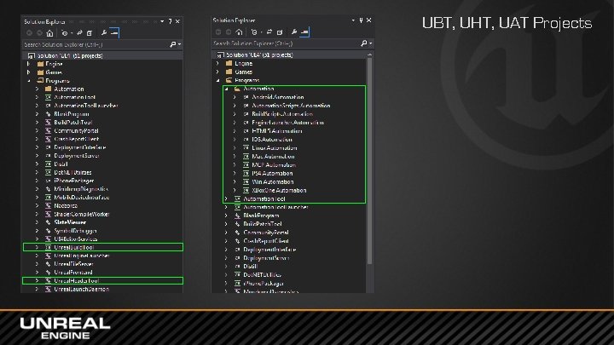
Task: Toggle Preview Selected Items in left Solution Explorer
Action: pos(114,33)
